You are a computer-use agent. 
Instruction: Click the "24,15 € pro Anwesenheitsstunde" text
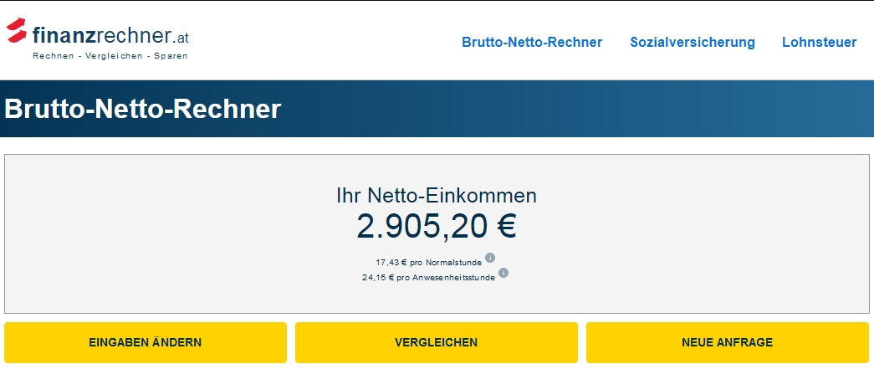coord(429,278)
